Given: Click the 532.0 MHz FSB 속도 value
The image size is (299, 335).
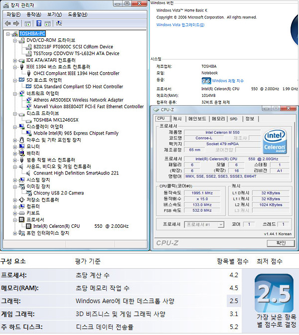Looking at the screenshot, I should tap(202, 210).
